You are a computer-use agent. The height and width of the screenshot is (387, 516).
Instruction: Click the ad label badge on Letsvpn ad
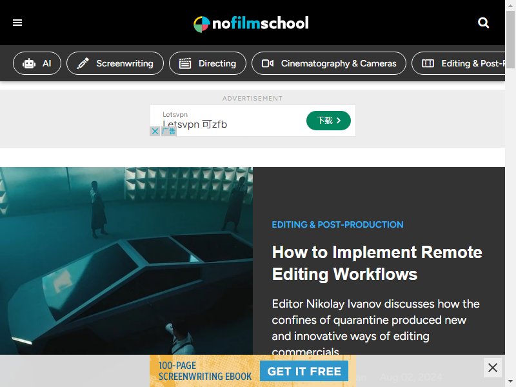point(168,132)
